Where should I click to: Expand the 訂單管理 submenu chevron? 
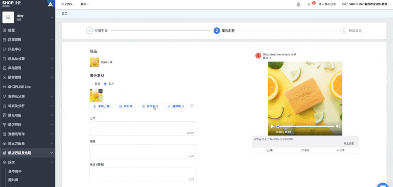coord(52,40)
